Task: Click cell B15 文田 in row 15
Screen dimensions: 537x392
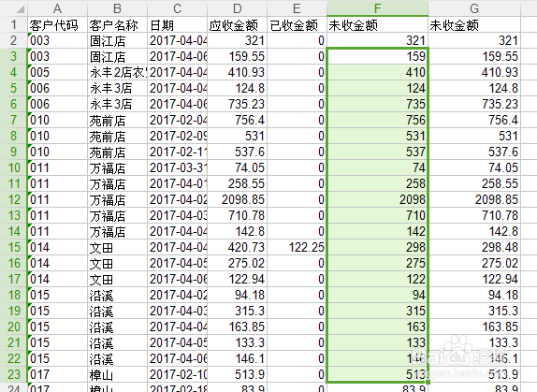Action: (x=118, y=247)
